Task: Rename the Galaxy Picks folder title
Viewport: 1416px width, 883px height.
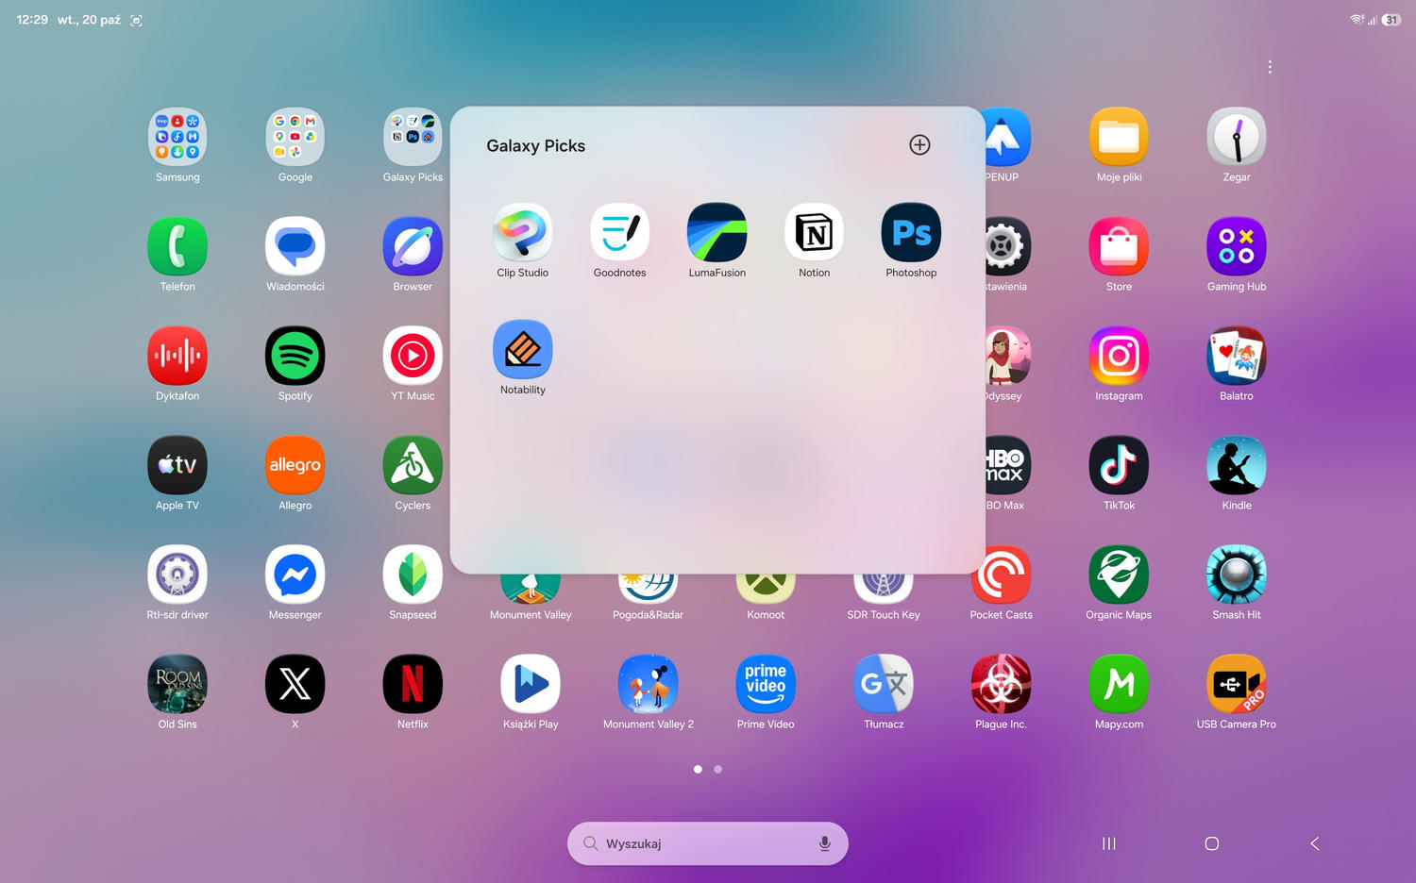Action: pos(535,145)
